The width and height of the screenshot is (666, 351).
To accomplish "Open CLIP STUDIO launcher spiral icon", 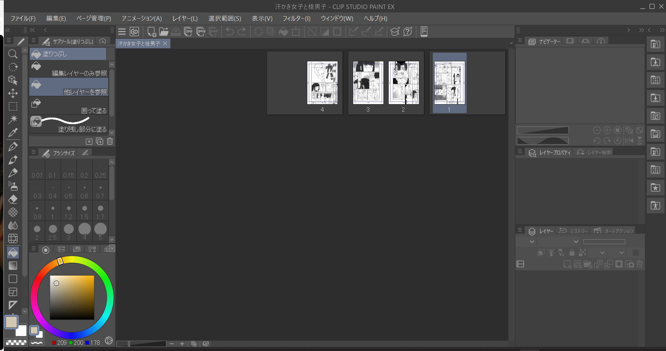I will [135, 32].
